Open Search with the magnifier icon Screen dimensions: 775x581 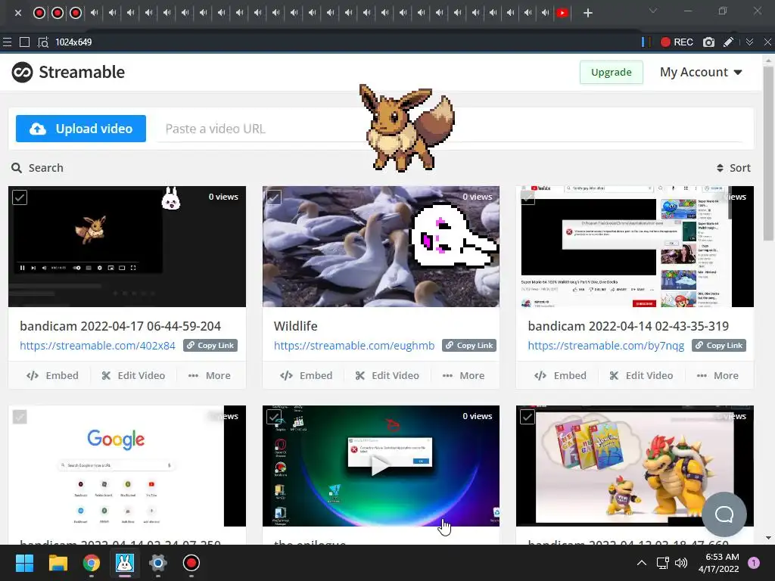37,168
